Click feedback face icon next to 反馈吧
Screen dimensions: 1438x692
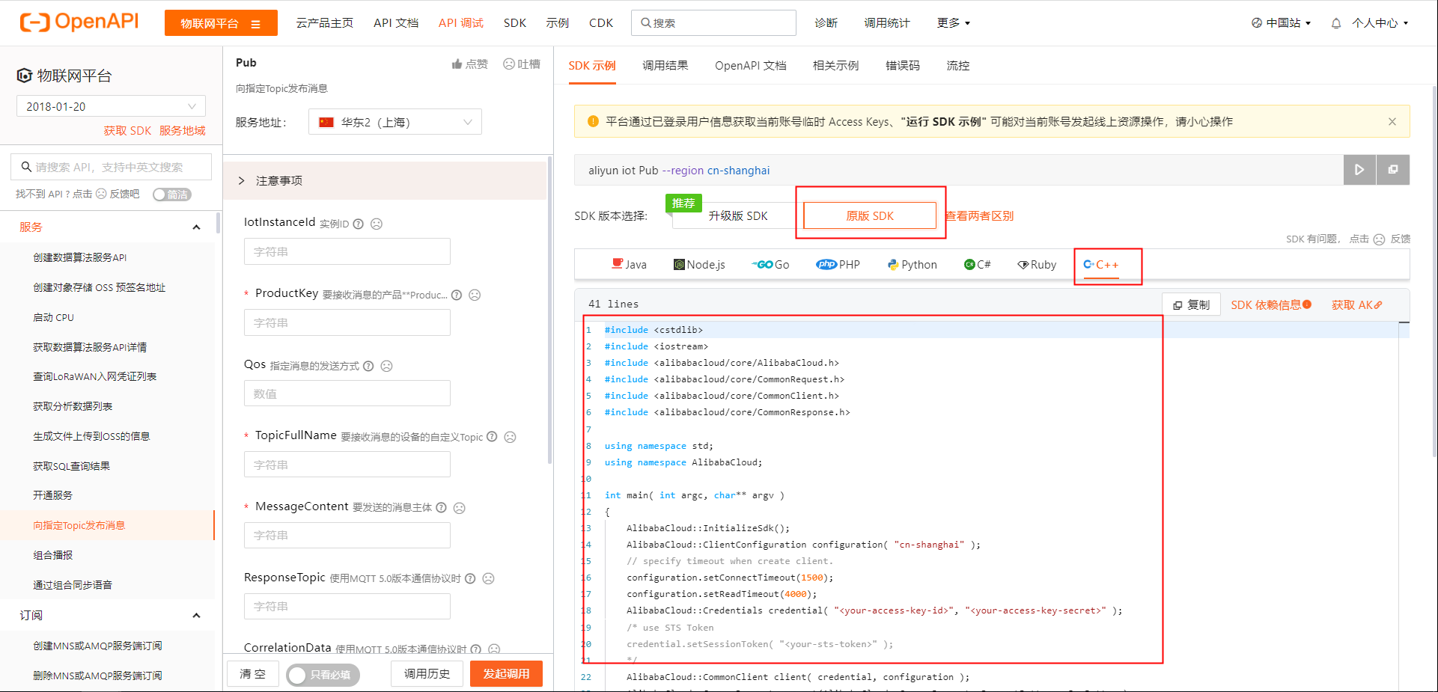pos(101,194)
